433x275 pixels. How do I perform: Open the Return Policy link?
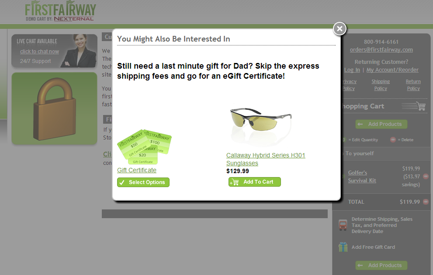(413, 85)
